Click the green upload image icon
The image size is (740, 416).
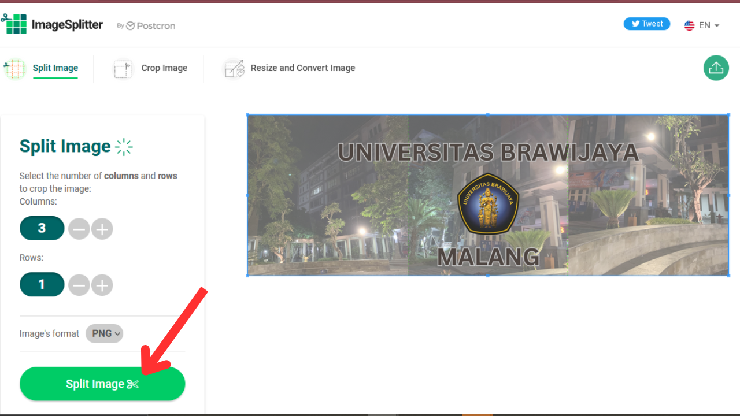[x=716, y=68]
